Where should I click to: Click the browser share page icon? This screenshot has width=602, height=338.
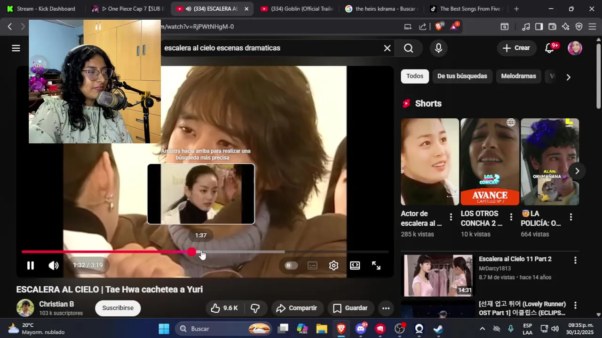click(x=423, y=27)
